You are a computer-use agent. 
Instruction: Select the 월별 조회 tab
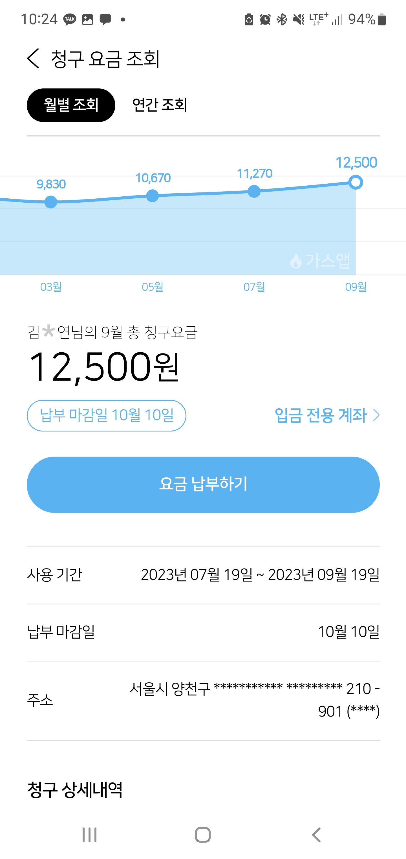pyautogui.click(x=71, y=105)
